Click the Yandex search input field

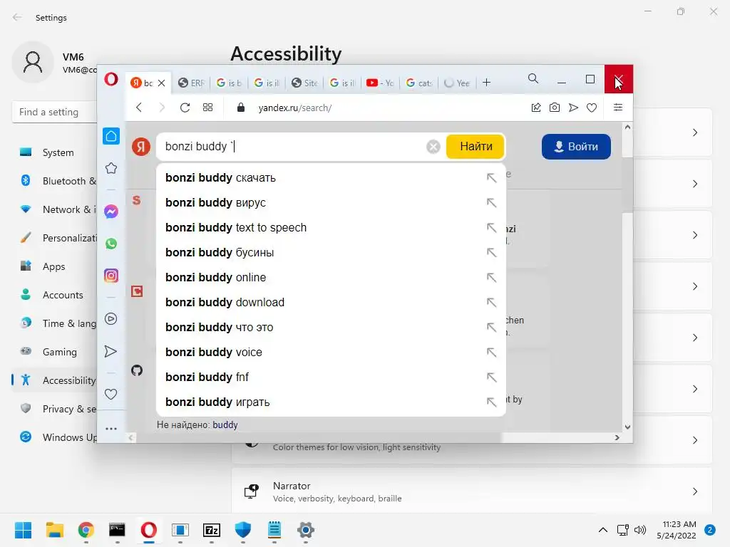(291, 147)
